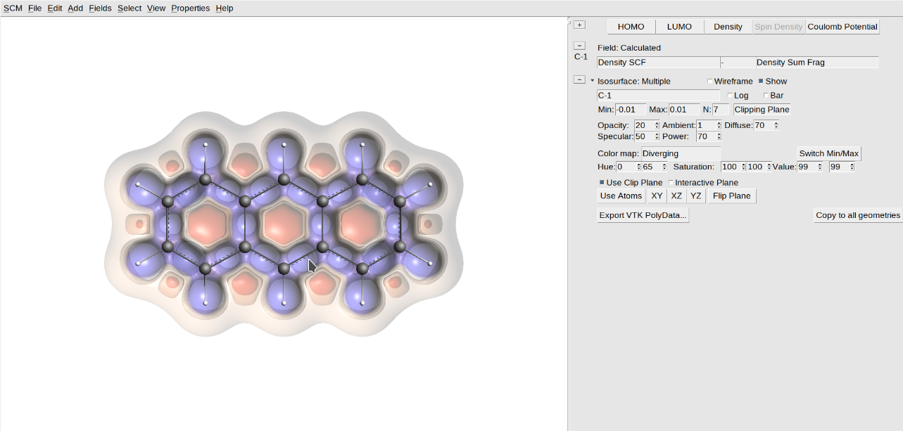Viewport: 903px width, 431px height.
Task: Collapse the C-1 field with the minus icon
Action: click(579, 44)
